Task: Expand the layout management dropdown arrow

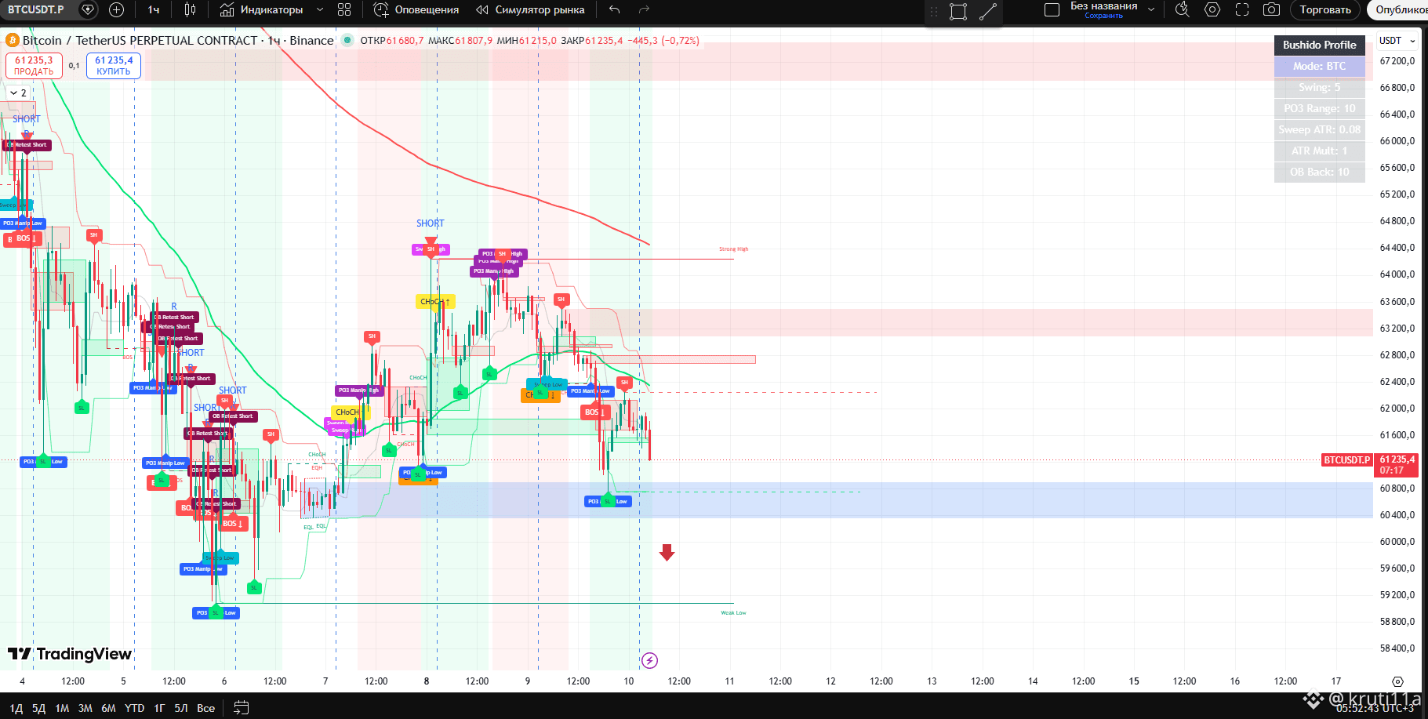Action: [x=1151, y=9]
